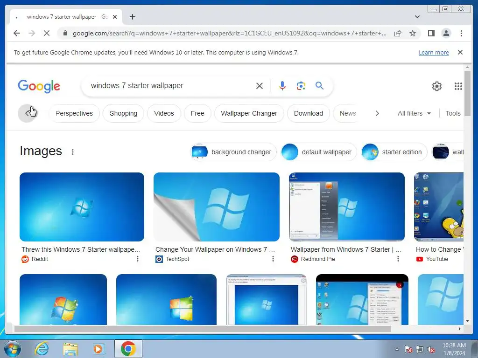Viewport: 478px width, 358px height.
Task: Open the Chrome profile menu
Action: pyautogui.click(x=446, y=33)
